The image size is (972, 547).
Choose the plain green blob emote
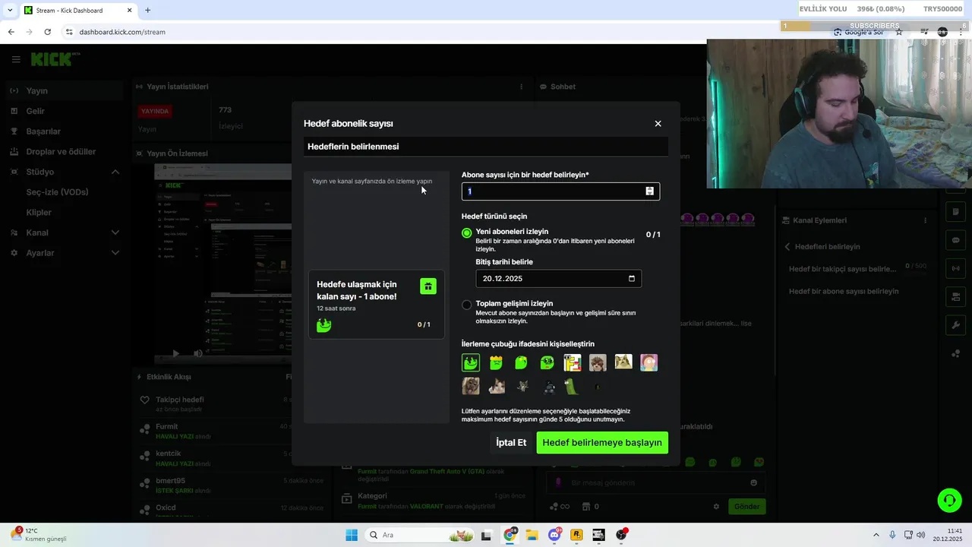[x=521, y=362]
